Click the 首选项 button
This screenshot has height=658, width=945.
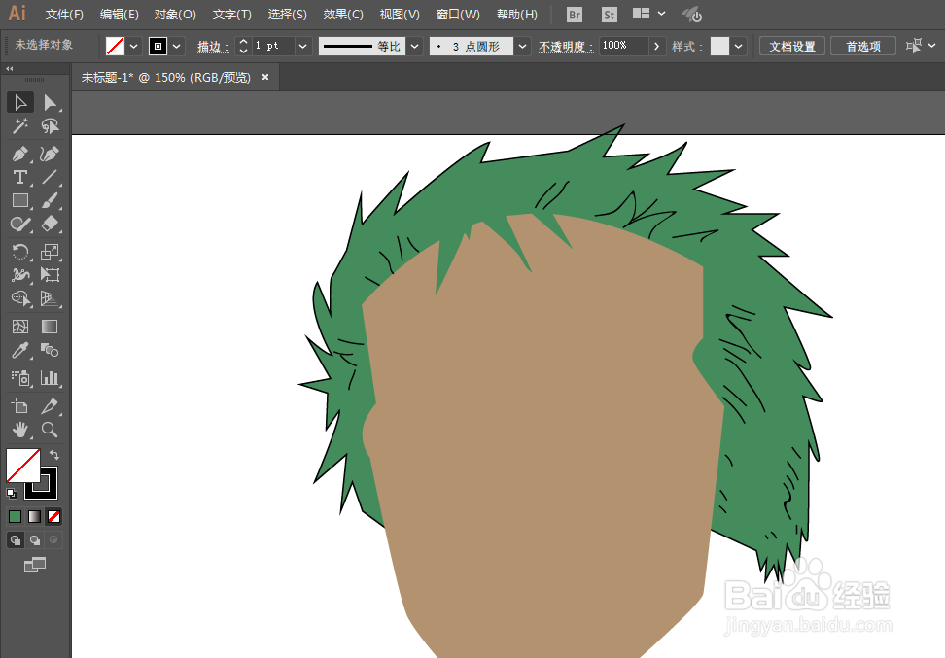tap(863, 46)
